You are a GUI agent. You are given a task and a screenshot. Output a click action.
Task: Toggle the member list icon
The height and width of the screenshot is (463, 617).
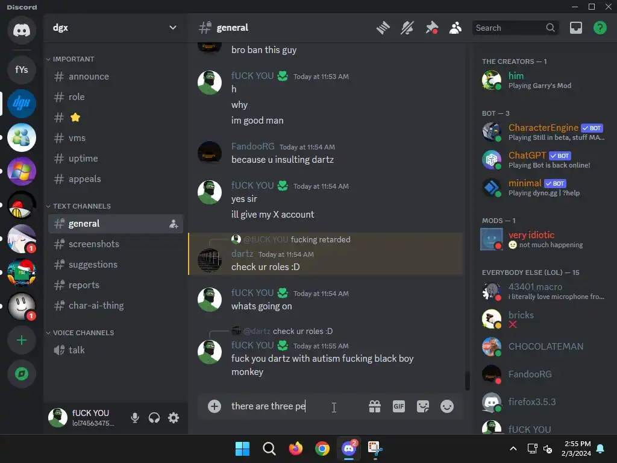456,28
